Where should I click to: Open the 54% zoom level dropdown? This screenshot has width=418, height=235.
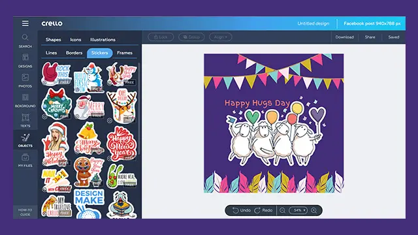[x=298, y=210]
